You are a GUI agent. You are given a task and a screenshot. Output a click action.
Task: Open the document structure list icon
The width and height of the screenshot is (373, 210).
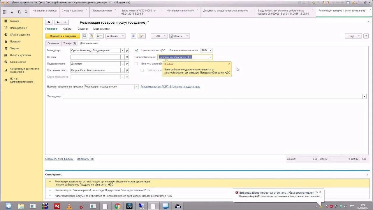133,36
